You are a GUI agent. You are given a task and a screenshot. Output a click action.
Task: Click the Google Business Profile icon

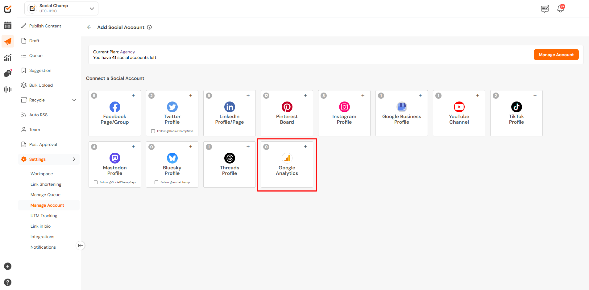click(x=402, y=107)
